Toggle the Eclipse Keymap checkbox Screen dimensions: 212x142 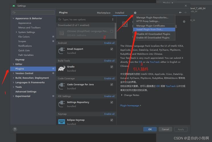[112, 120]
